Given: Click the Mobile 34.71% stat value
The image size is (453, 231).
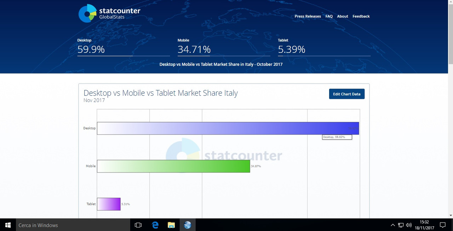Looking at the screenshot, I should pyautogui.click(x=194, y=49).
